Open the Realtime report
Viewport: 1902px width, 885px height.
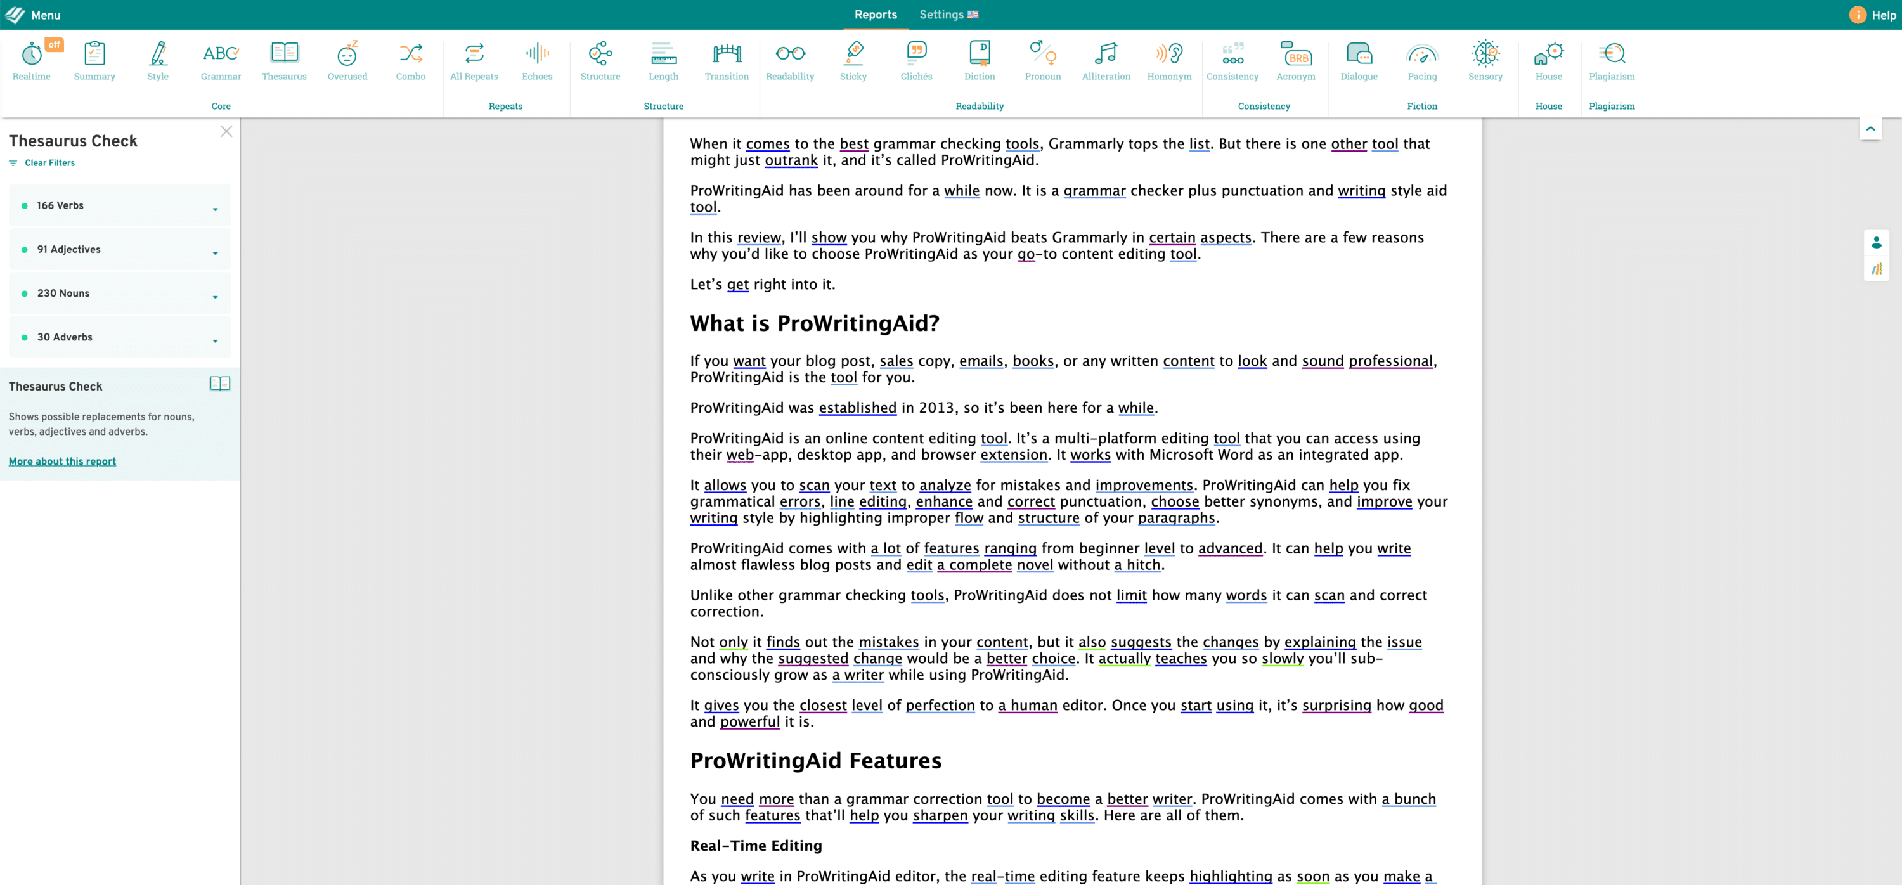pyautogui.click(x=32, y=60)
